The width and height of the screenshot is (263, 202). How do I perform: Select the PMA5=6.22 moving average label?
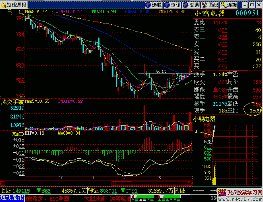(x=36, y=11)
